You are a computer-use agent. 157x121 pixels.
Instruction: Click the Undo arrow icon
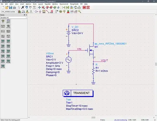(x=26, y=8)
